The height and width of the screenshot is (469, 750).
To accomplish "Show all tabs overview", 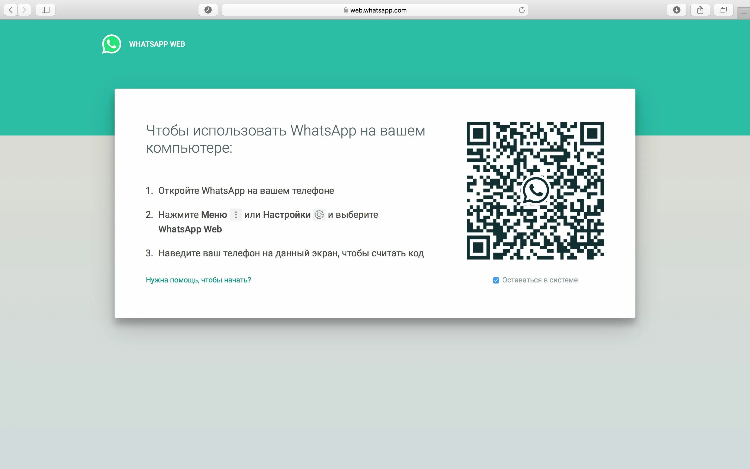I will 723,10.
